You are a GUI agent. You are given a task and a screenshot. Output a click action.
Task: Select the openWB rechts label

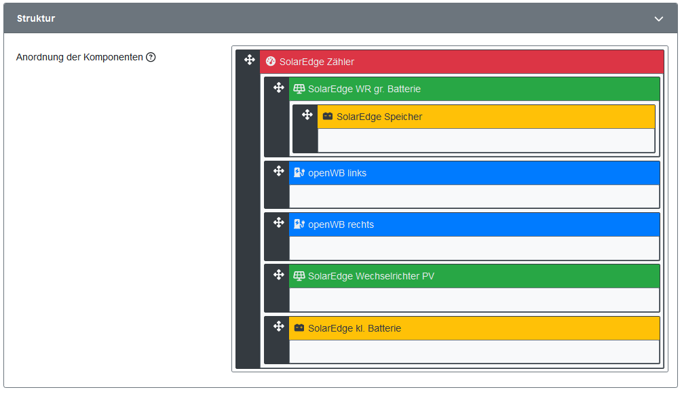(341, 224)
